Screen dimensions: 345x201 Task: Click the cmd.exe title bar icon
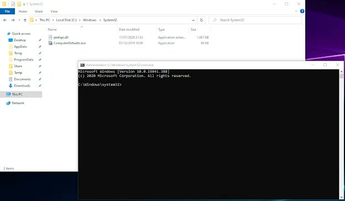click(82, 65)
